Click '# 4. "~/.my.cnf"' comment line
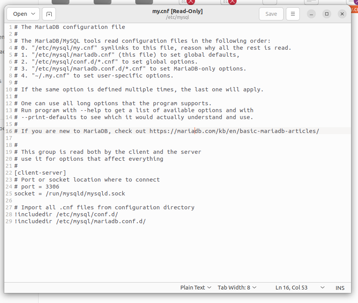 point(94,76)
